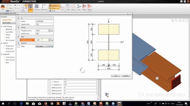The width and height of the screenshot is (190, 106).
Task: Save the project with Save icon
Action: coord(7,11)
